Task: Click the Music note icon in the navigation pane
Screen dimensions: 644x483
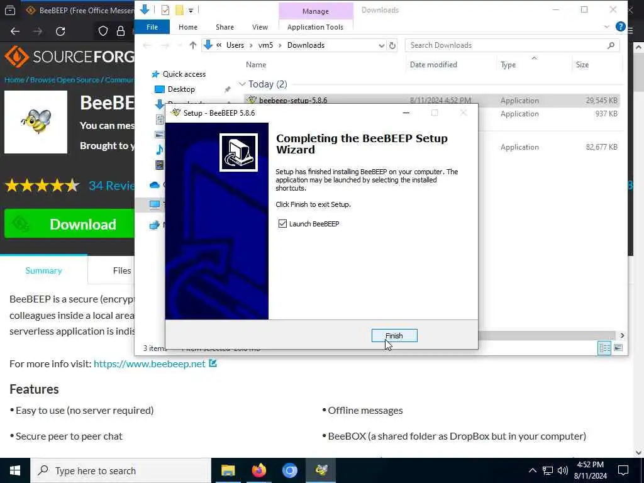Action: click(x=160, y=150)
